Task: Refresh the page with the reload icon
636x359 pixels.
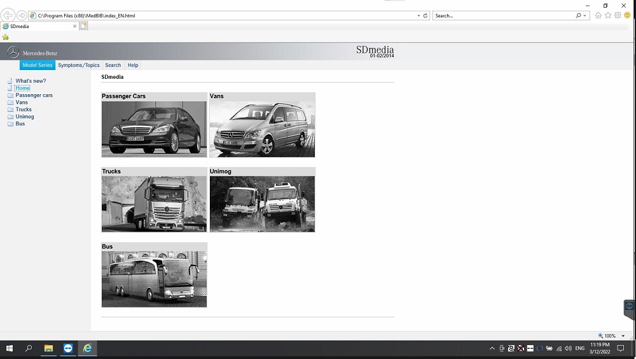Action: 425,15
